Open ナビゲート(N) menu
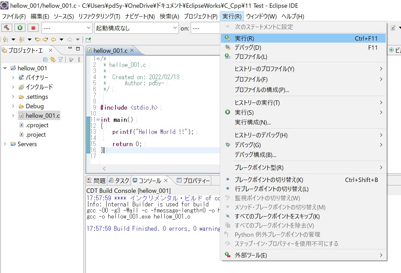 point(140,16)
